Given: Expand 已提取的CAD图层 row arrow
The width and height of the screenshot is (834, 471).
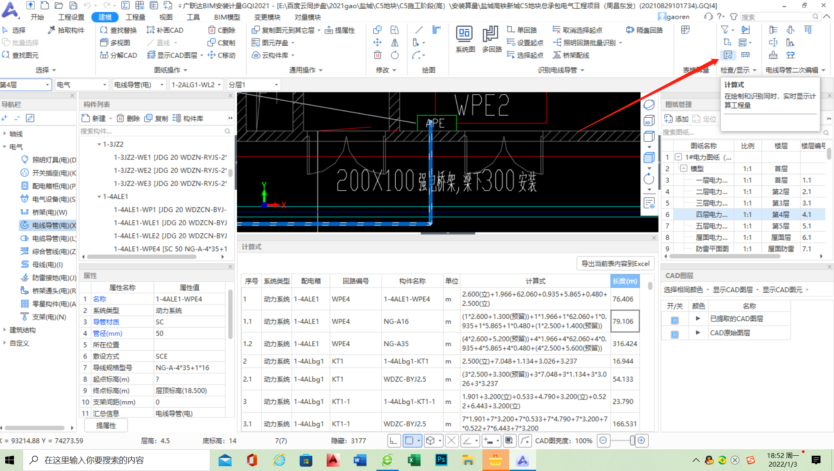Looking at the screenshot, I should coord(698,318).
